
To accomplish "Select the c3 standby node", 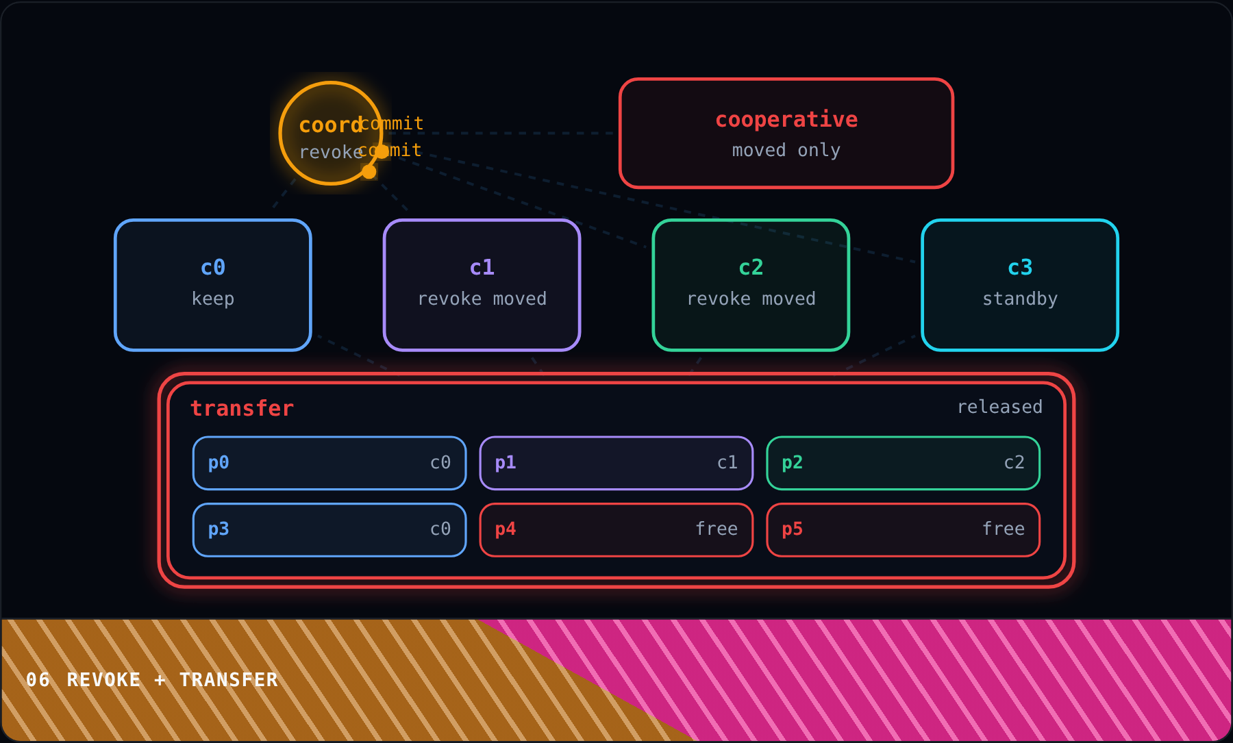I will tap(1020, 285).
